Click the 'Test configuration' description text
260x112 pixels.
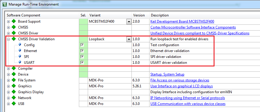click(165, 45)
